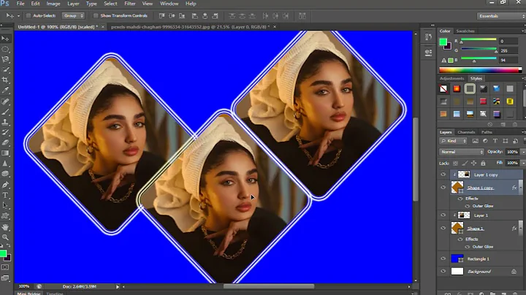Image resolution: width=526 pixels, height=295 pixels.
Task: Switch to the Paths tab
Action: [x=487, y=132]
